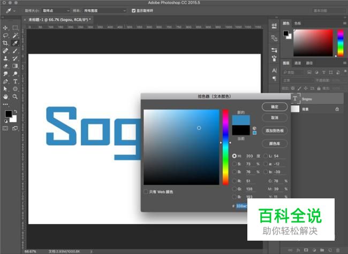Select the Crop tool
Viewport: 348px width, 254px height.
click(5, 43)
